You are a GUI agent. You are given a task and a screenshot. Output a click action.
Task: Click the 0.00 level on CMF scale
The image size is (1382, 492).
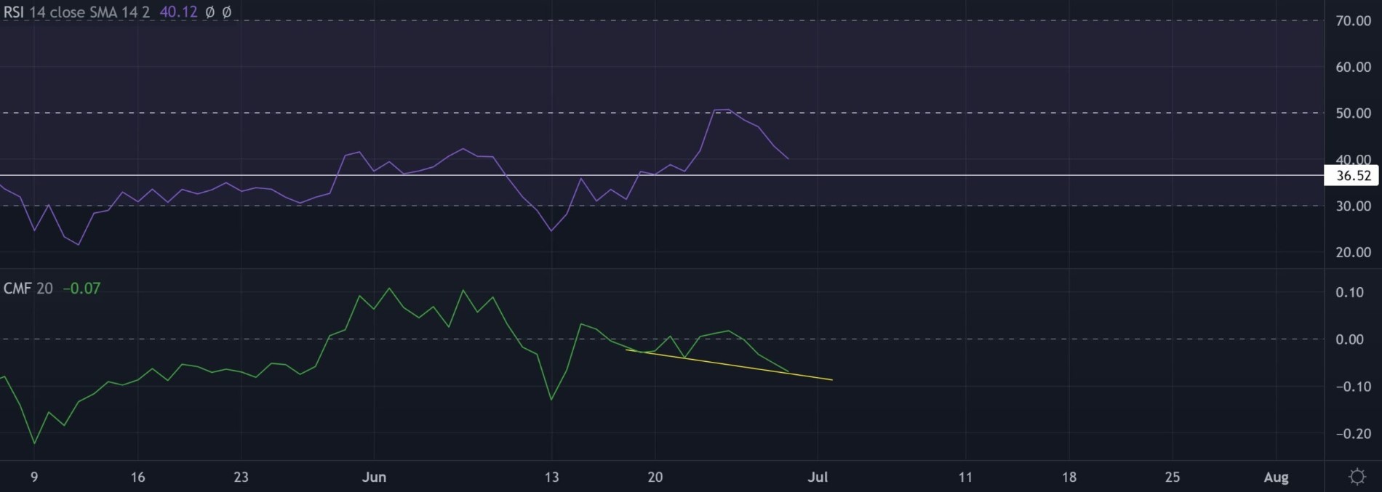pos(1353,339)
